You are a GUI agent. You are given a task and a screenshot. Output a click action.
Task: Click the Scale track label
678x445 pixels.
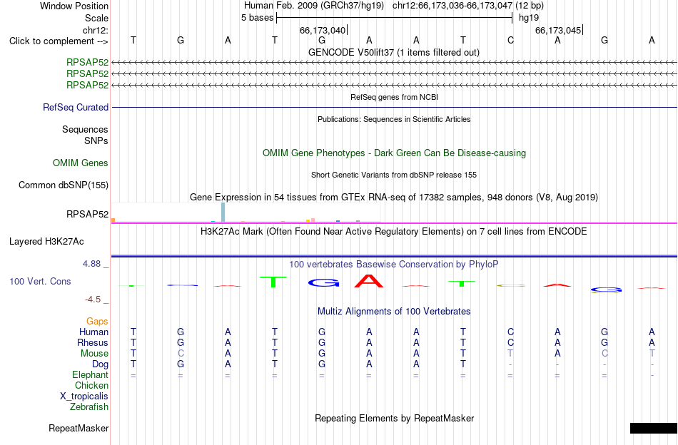(x=96, y=18)
